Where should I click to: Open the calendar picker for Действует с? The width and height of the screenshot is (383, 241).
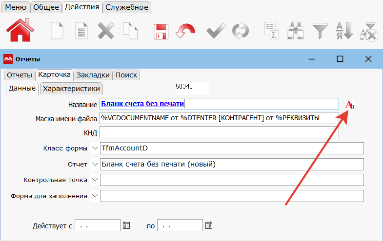[127, 225]
